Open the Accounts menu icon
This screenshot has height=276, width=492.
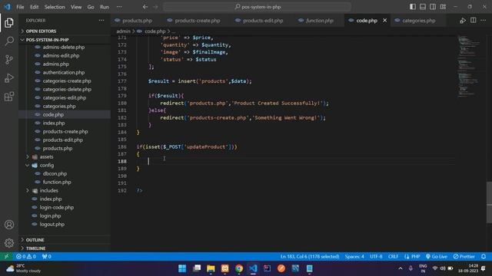[x=9, y=225]
